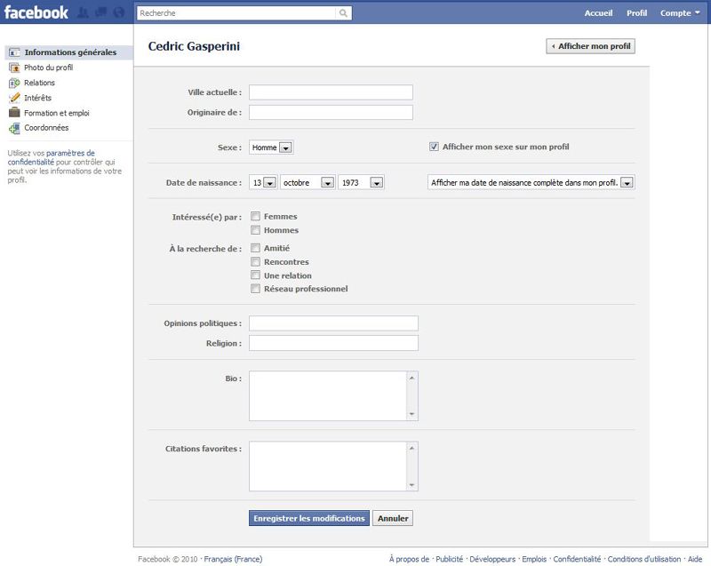Tick the Réseau professionnel checkbox
The width and height of the screenshot is (711, 566).
point(255,288)
